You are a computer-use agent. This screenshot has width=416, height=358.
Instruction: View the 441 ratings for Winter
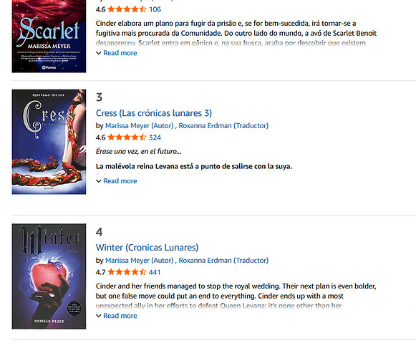(x=155, y=272)
